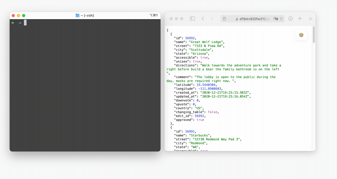Open Reader view icon in address bar
337x179 pixels.
tap(224, 19)
